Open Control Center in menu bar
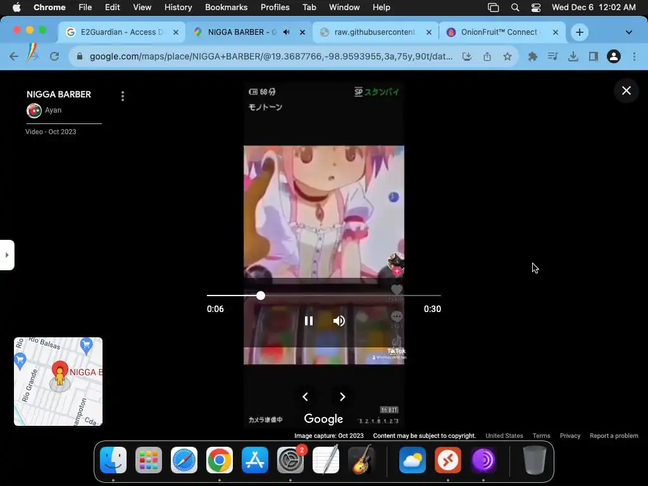648x486 pixels. [x=535, y=8]
